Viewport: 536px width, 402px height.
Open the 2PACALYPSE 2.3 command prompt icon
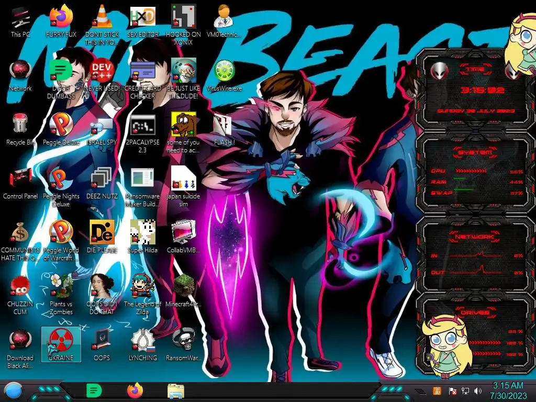point(143,133)
